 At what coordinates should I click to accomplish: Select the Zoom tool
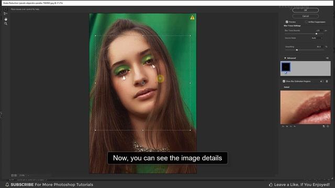[x=6, y=23]
